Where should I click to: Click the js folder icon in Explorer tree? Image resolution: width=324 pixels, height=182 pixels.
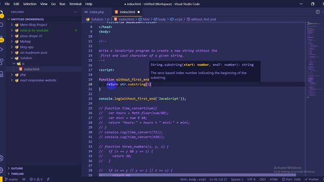point(19,64)
